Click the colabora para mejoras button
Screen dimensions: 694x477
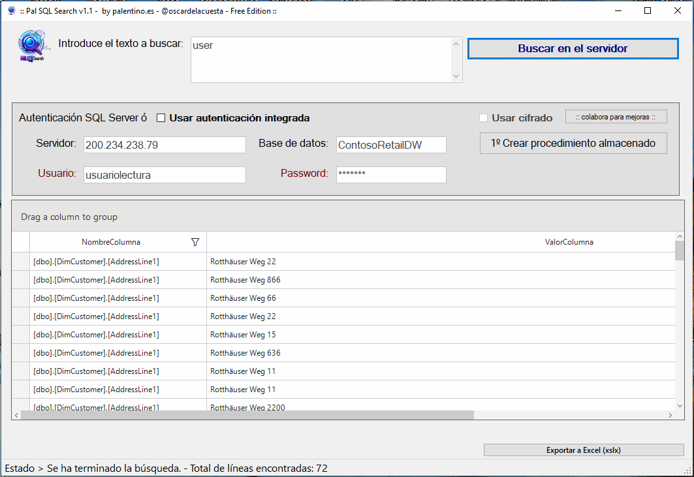[616, 117]
